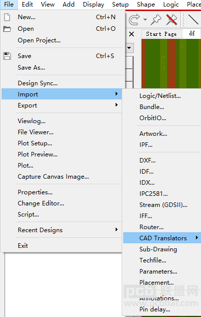Screen dimensions: 201x317
Task: Choose Save As... in File menu
Action: [x=31, y=68]
